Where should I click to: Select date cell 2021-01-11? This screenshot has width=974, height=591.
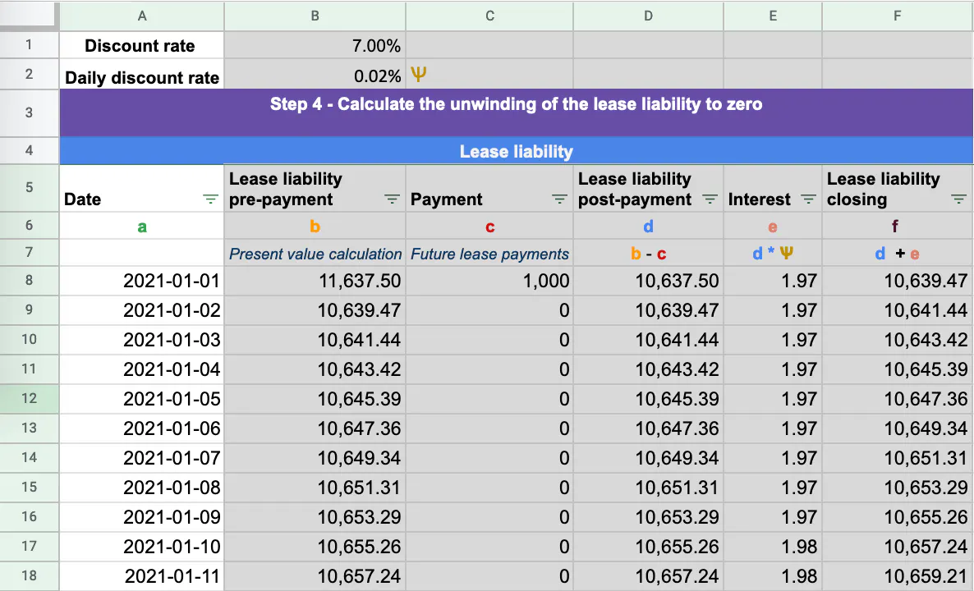click(x=141, y=575)
